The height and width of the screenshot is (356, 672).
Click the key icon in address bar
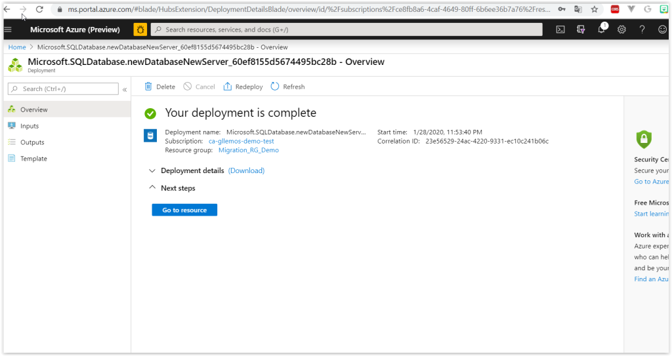pos(562,9)
